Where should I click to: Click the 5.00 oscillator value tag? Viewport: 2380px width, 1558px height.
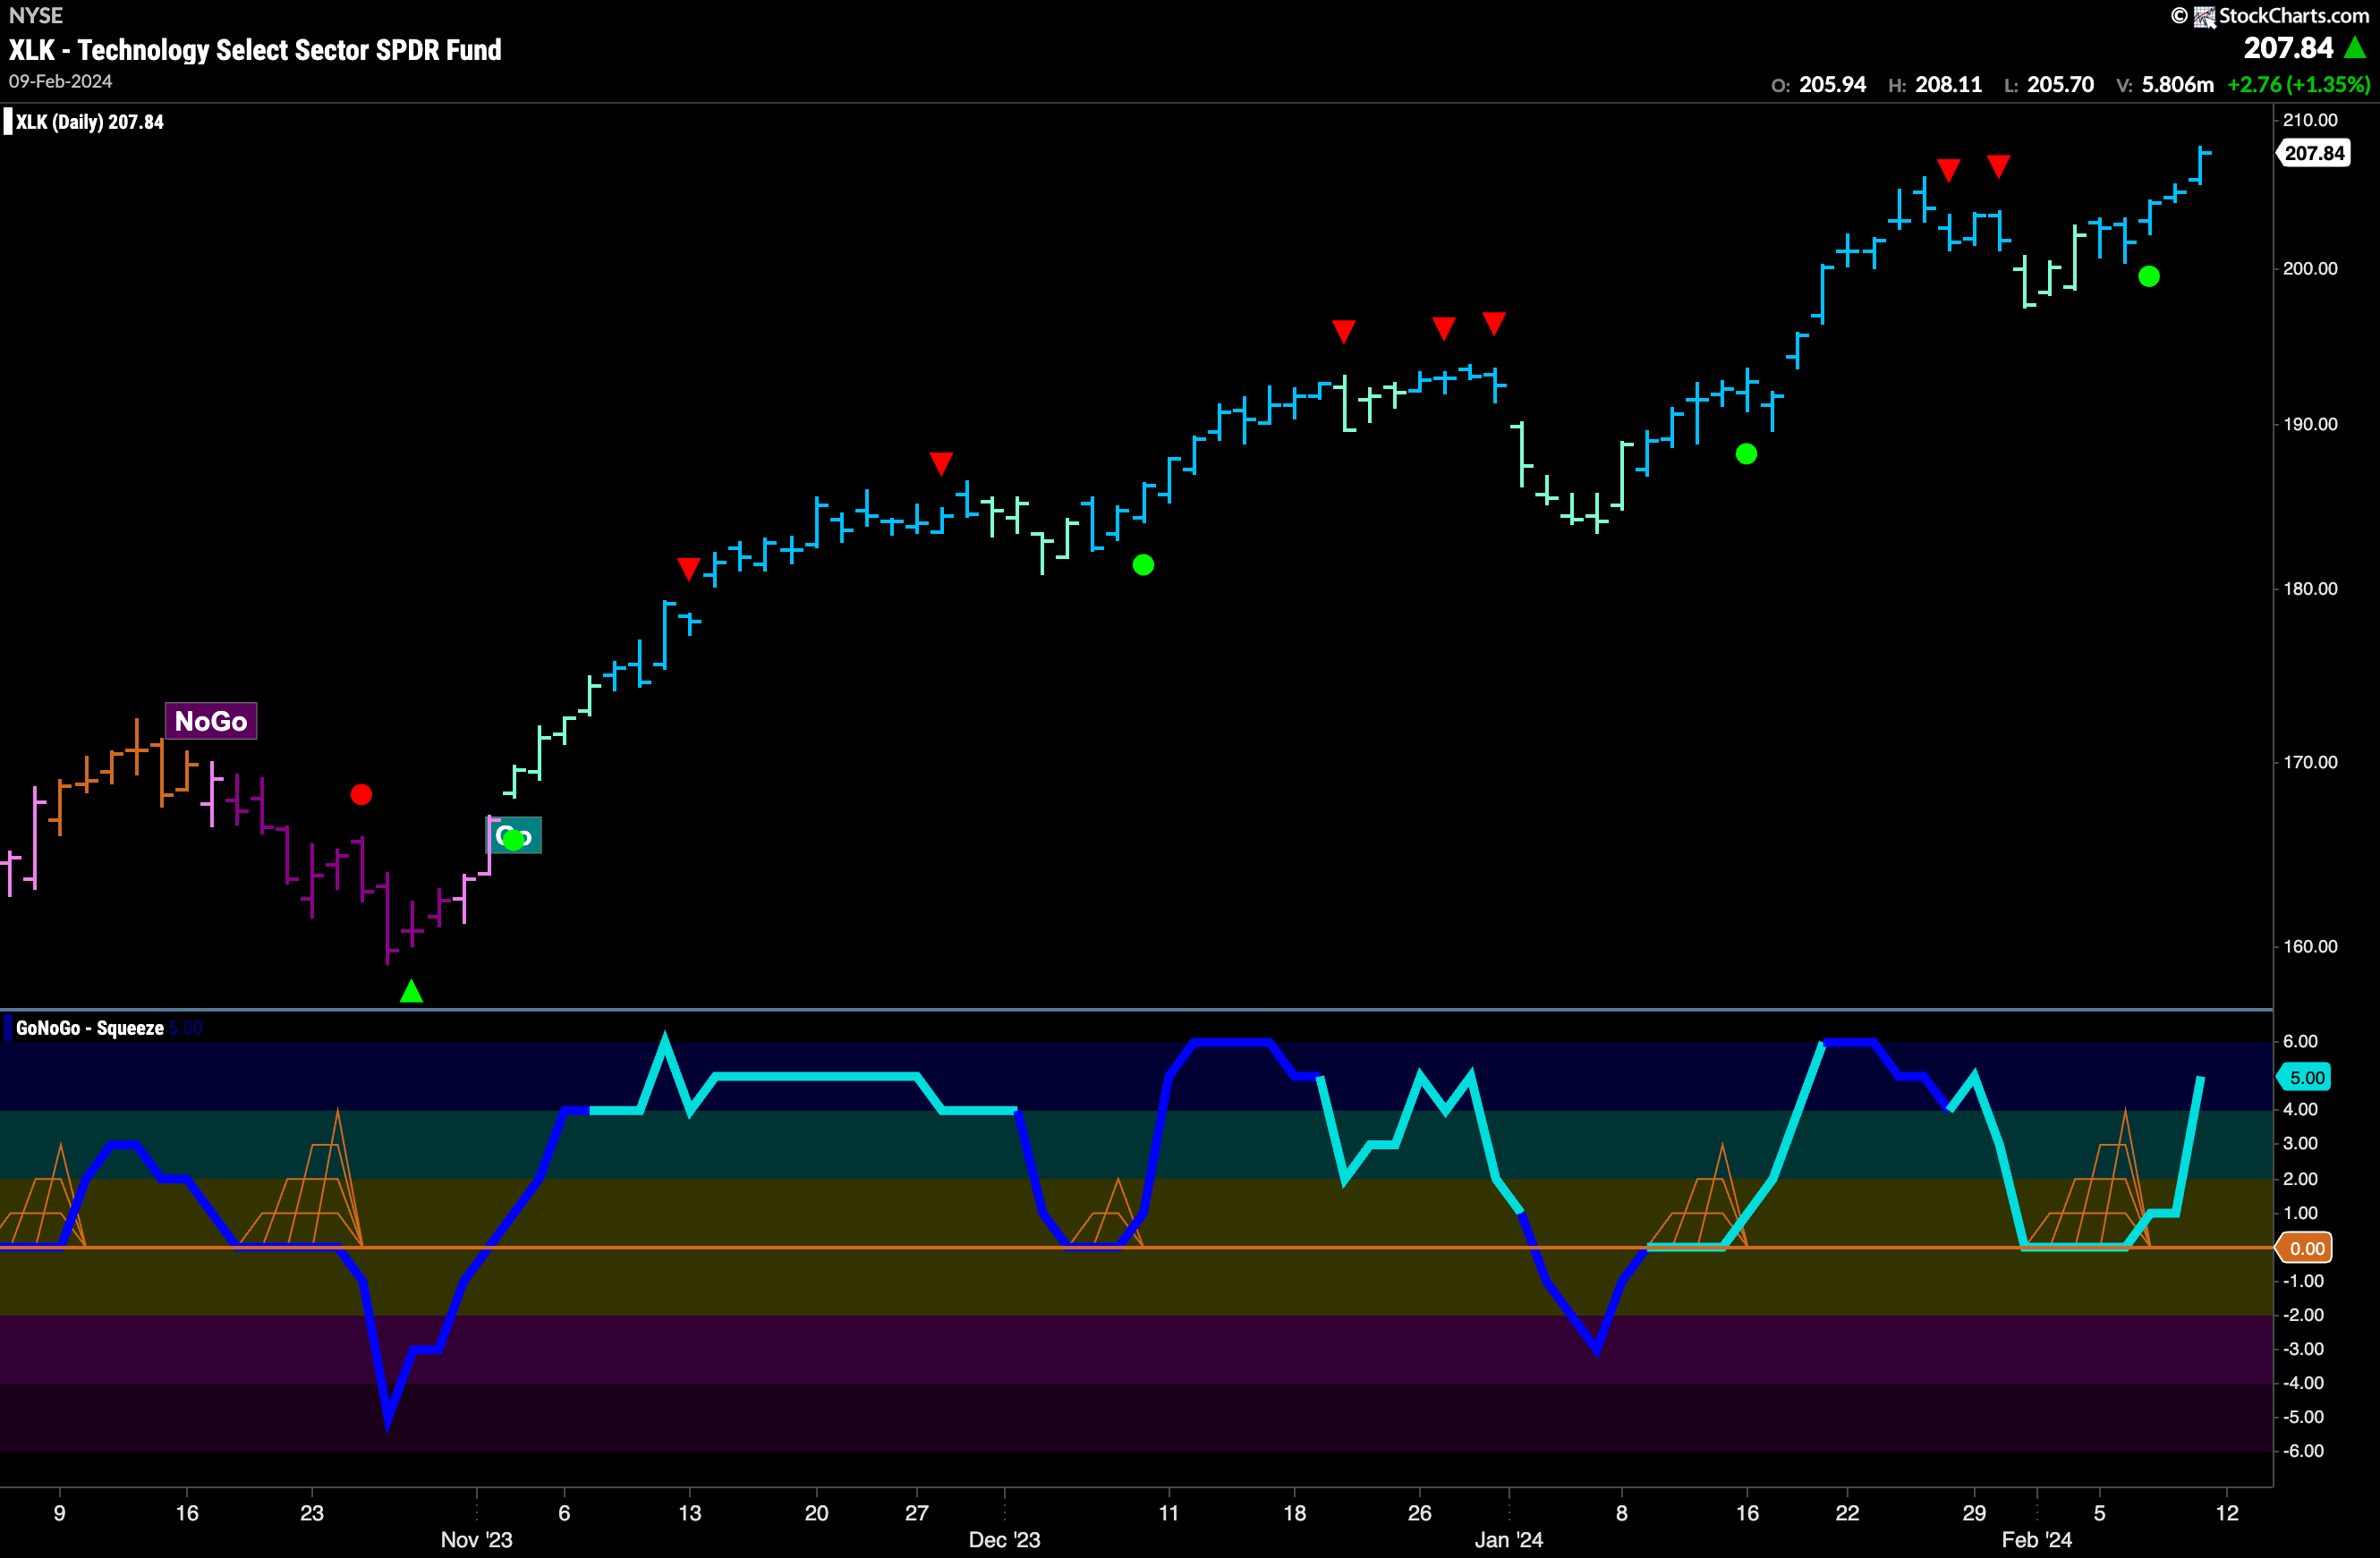2305,1078
